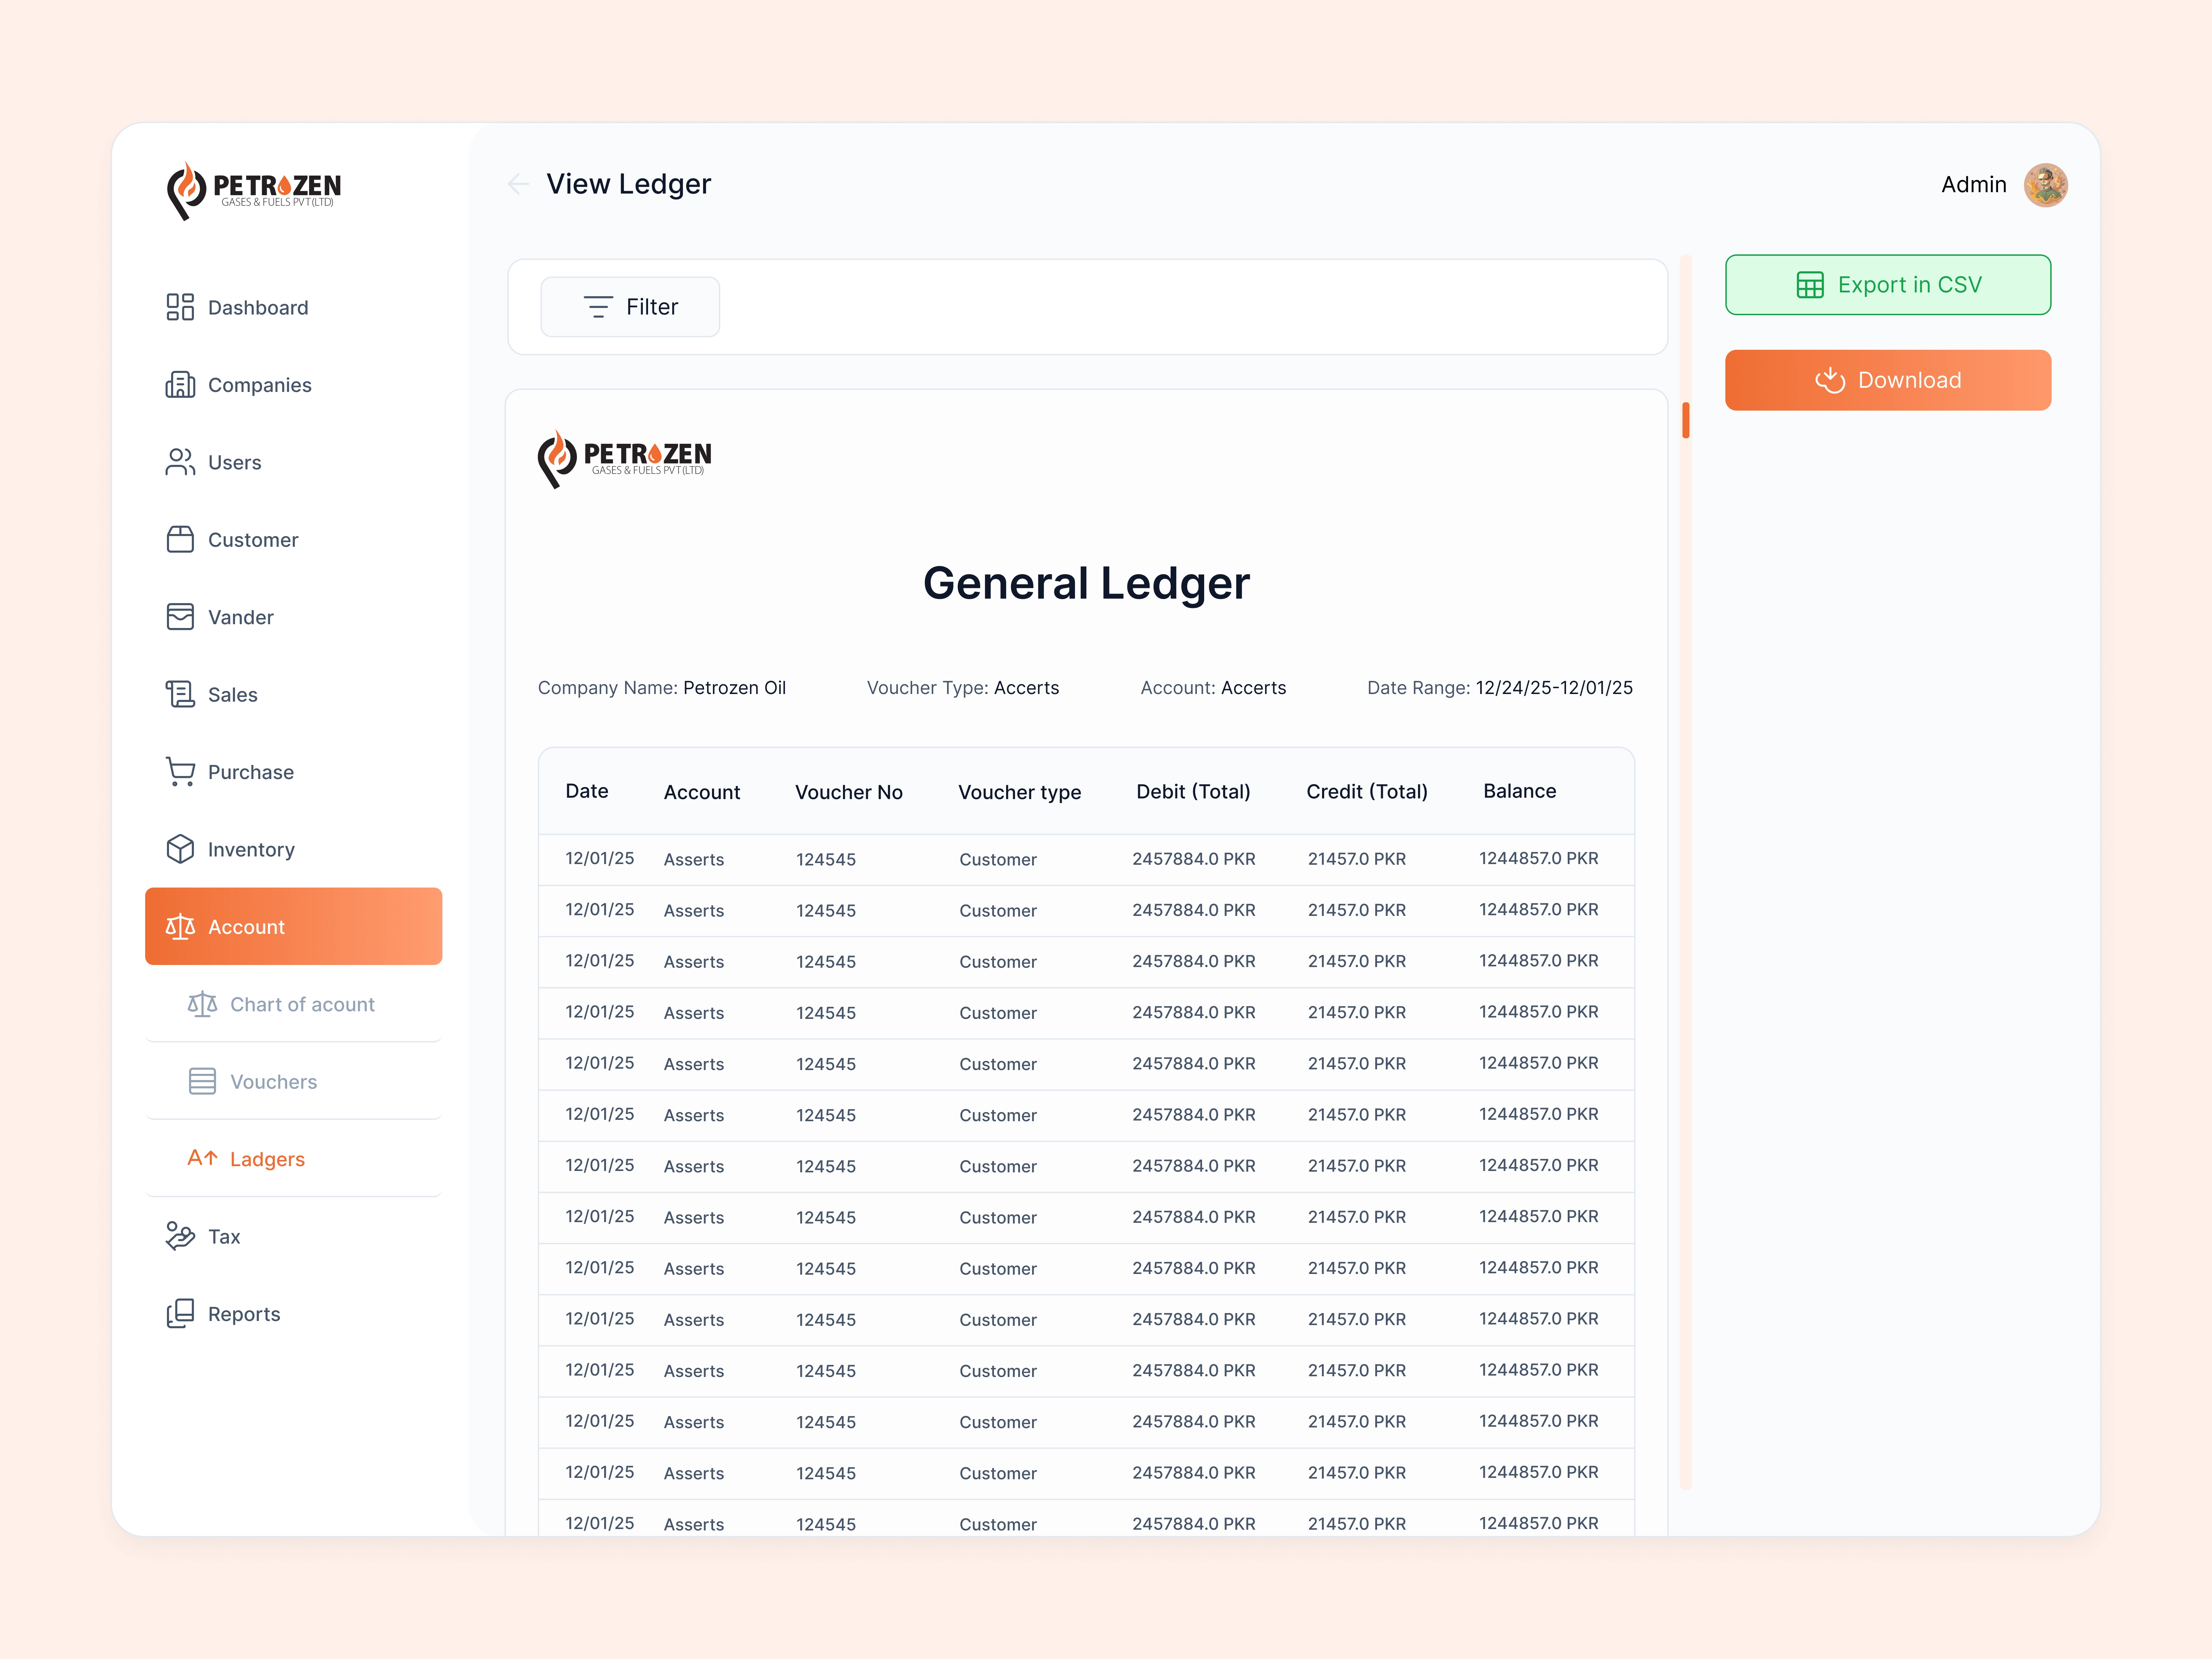Screen dimensions: 2212x1659
Task: Click the Companies building icon
Action: pyautogui.click(x=180, y=385)
